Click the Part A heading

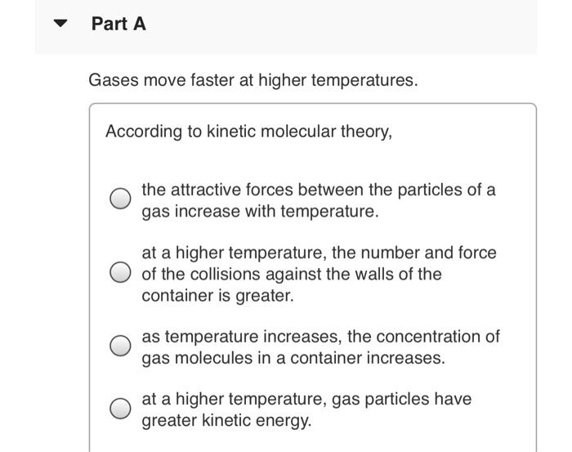pyautogui.click(x=118, y=24)
